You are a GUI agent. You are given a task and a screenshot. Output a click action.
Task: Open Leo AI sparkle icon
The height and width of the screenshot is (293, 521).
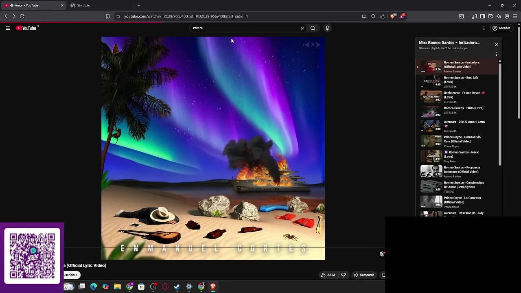pos(499,16)
